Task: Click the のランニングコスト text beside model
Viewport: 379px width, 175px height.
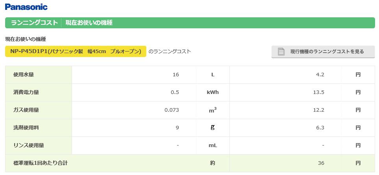Action: click(170, 52)
